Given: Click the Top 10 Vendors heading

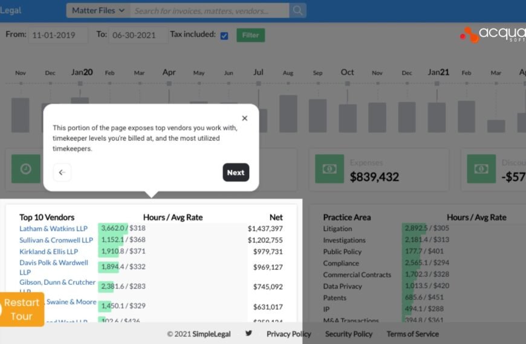Looking at the screenshot, I should pyautogui.click(x=47, y=217).
